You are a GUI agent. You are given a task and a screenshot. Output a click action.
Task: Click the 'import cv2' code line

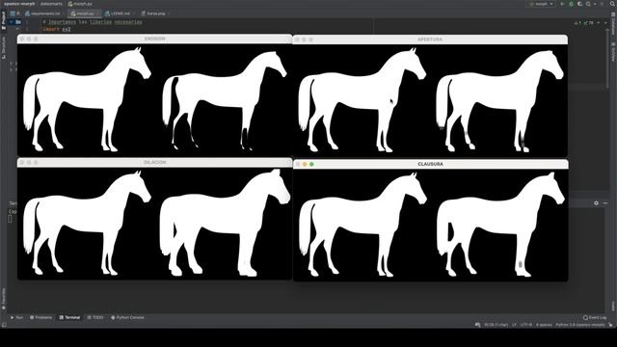click(57, 29)
